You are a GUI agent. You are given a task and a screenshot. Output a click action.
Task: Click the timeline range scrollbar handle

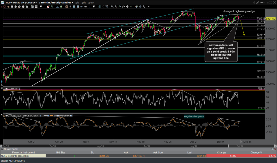229,146
